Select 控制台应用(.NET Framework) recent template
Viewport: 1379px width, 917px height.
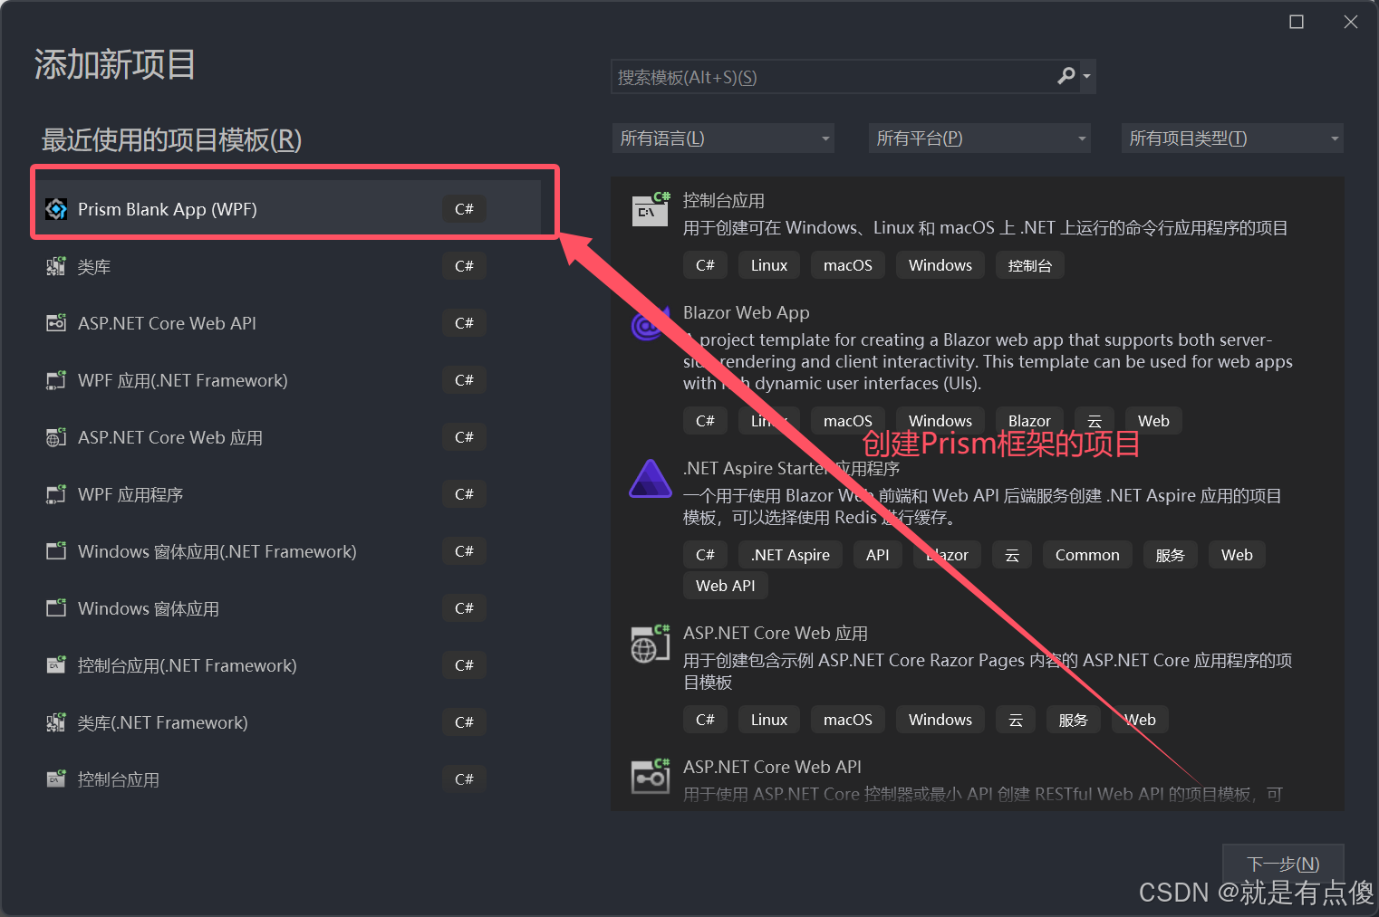click(289, 665)
